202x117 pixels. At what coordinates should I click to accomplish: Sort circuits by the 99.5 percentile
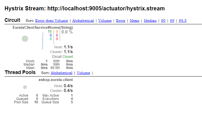pos(182,21)
